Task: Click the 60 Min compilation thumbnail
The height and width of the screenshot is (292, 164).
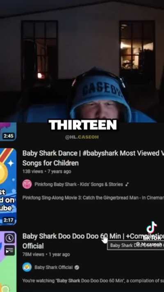Action: [8, 262]
